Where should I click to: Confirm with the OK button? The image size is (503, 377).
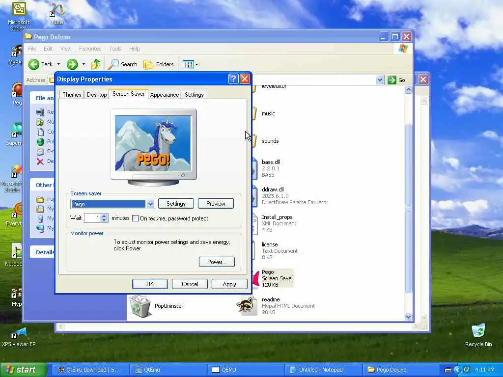click(150, 284)
